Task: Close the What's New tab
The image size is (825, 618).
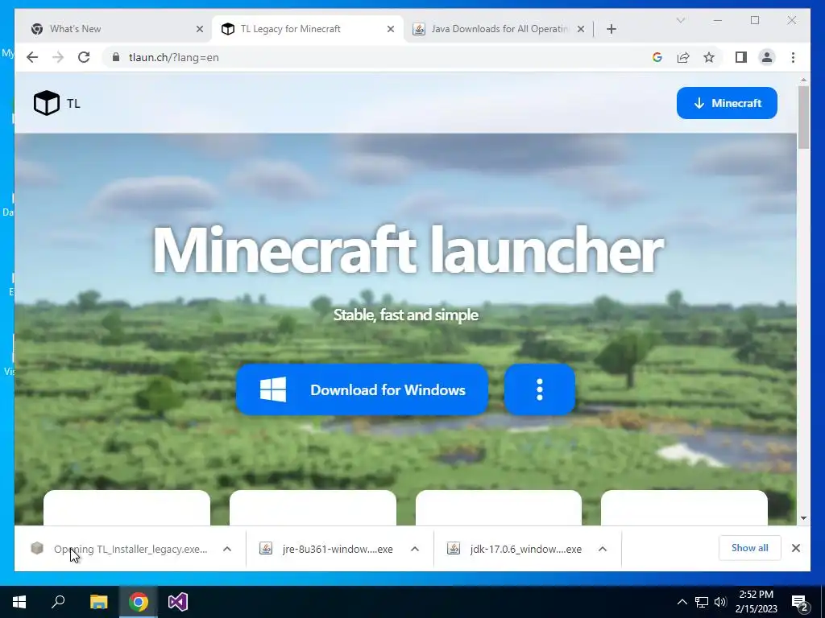Action: point(200,29)
